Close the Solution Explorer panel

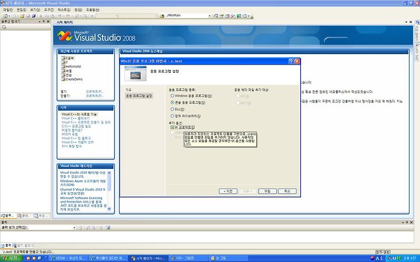[48, 22]
